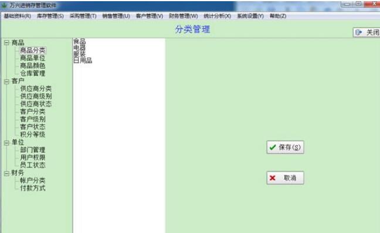This screenshot has width=380, height=233.
Task: Select 付款方式 in the tree
Action: pos(33,188)
